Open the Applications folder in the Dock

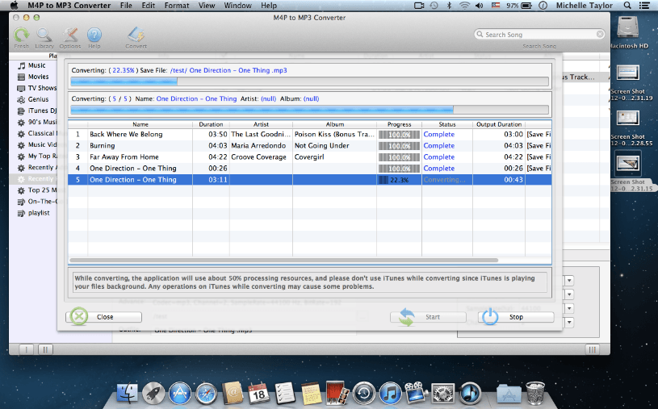click(509, 394)
